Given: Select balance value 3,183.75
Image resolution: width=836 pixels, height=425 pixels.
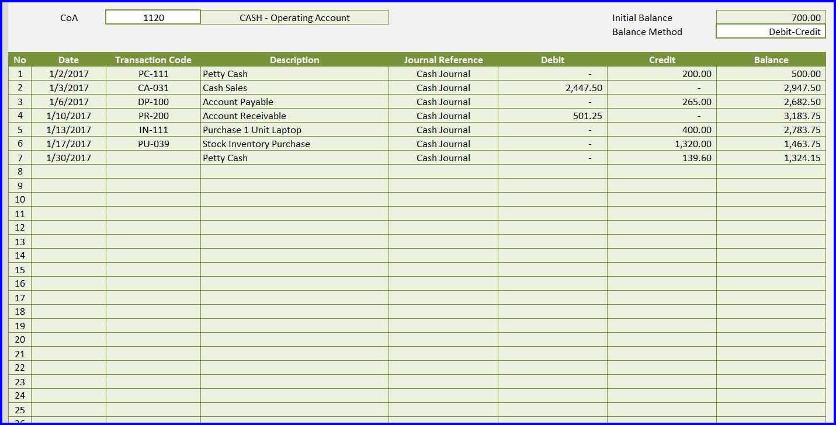Looking at the screenshot, I should click(x=771, y=116).
